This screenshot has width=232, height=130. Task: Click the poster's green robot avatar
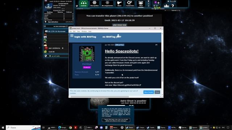(87, 54)
